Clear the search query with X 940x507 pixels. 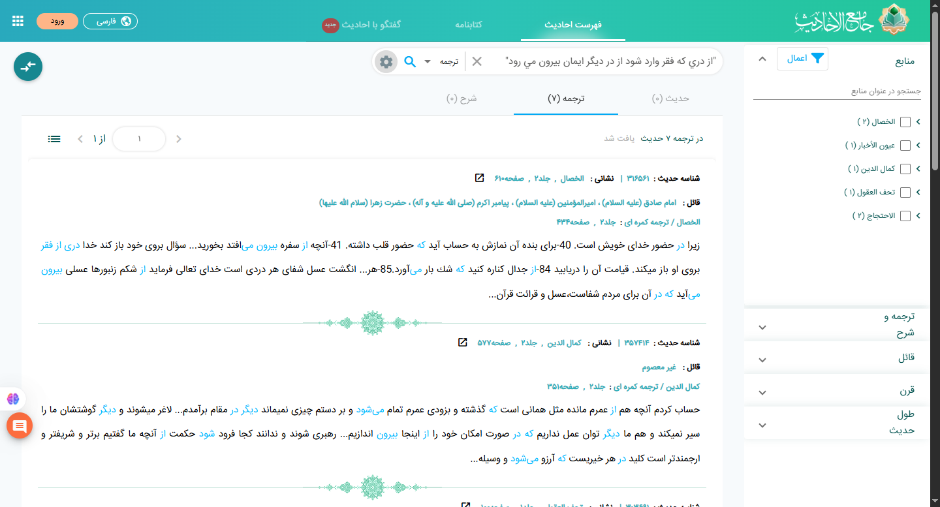[x=477, y=62]
